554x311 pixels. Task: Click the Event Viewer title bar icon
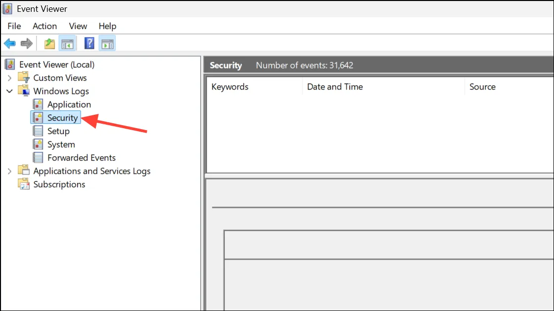pos(7,9)
